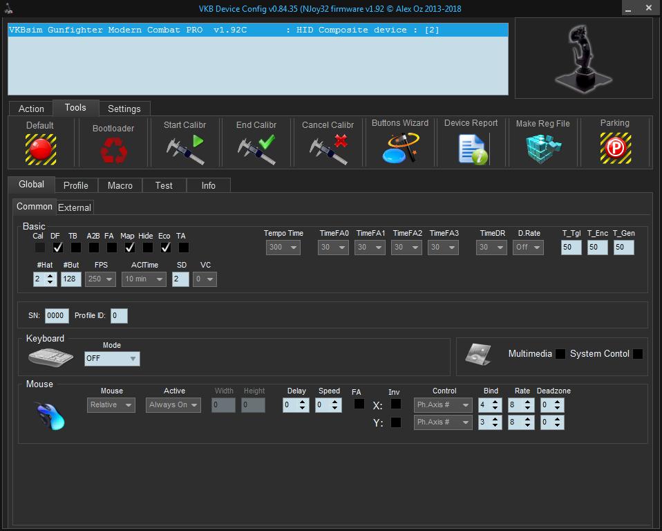
Task: Select the Common sub-tab
Action: 34,206
